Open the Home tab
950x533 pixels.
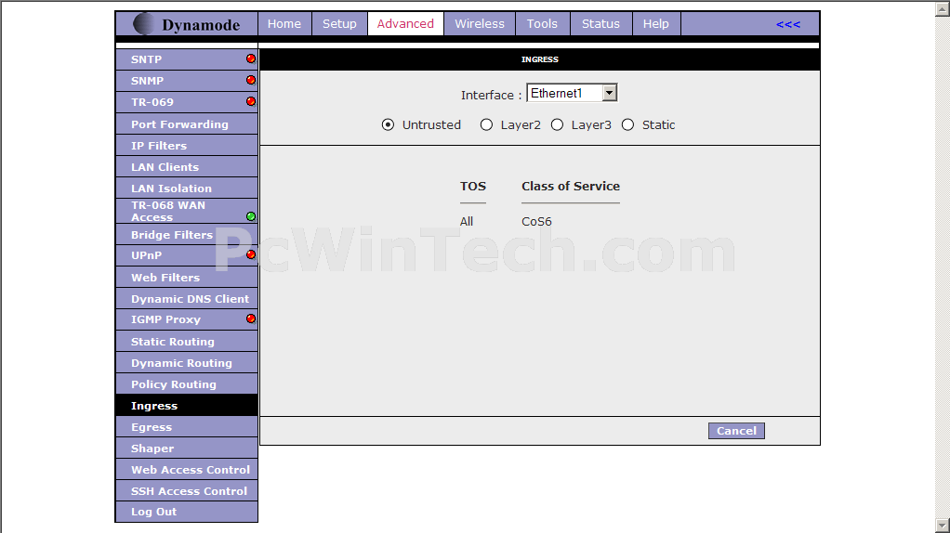284,23
